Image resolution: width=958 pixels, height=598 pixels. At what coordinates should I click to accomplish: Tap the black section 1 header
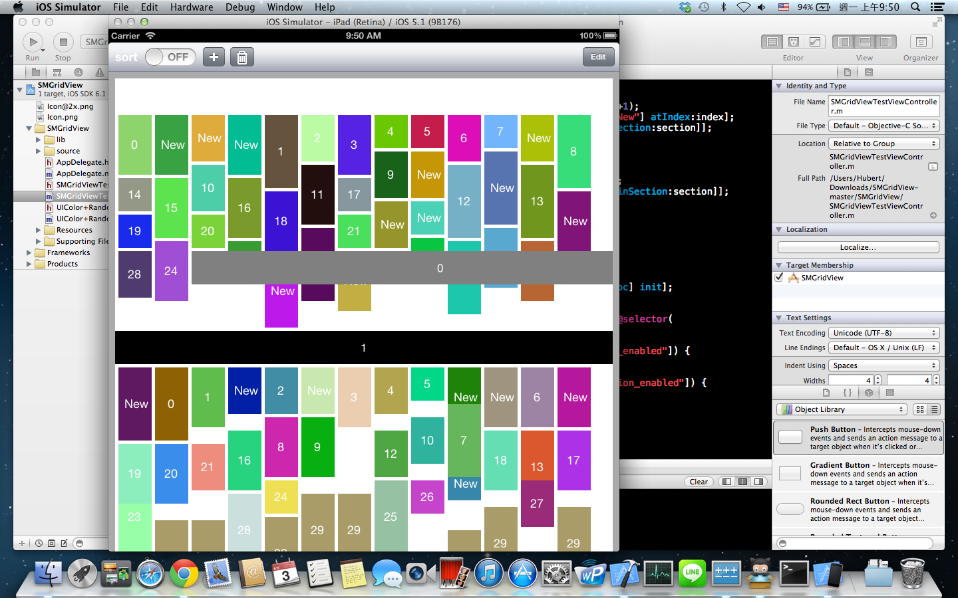[364, 348]
